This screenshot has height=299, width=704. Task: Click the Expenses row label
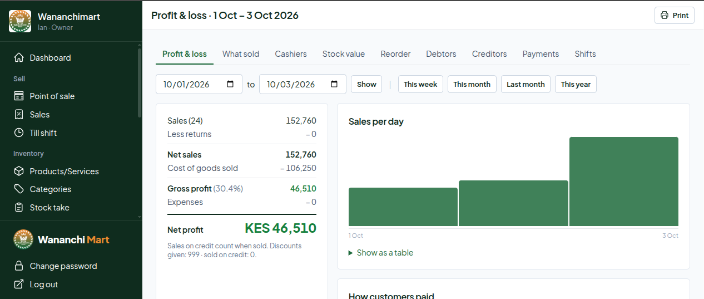pos(185,202)
